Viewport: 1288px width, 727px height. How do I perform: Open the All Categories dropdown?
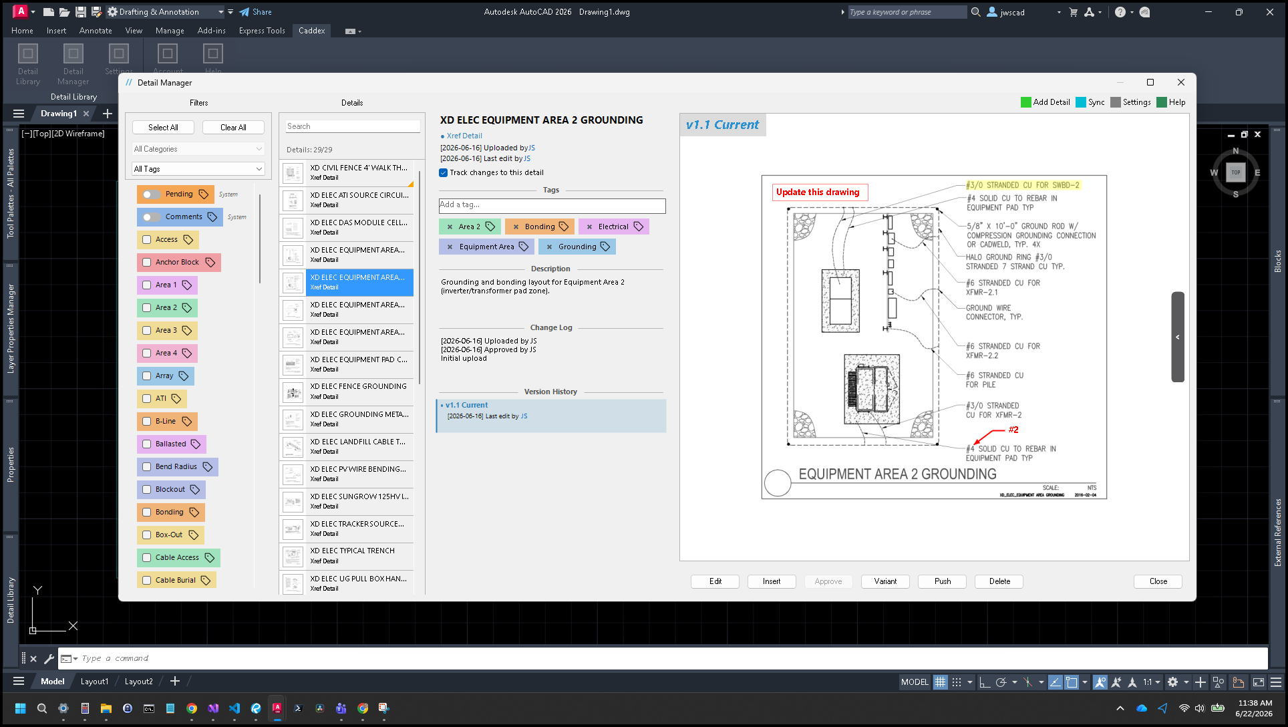click(x=198, y=149)
